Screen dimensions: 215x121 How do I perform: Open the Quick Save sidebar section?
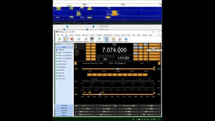pyautogui.click(x=64, y=108)
